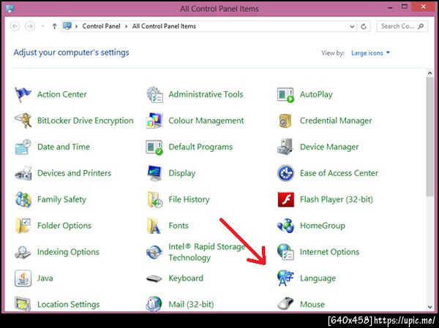This screenshot has width=439, height=328.
Task: Open the Device Manager icon
Action: (285, 147)
